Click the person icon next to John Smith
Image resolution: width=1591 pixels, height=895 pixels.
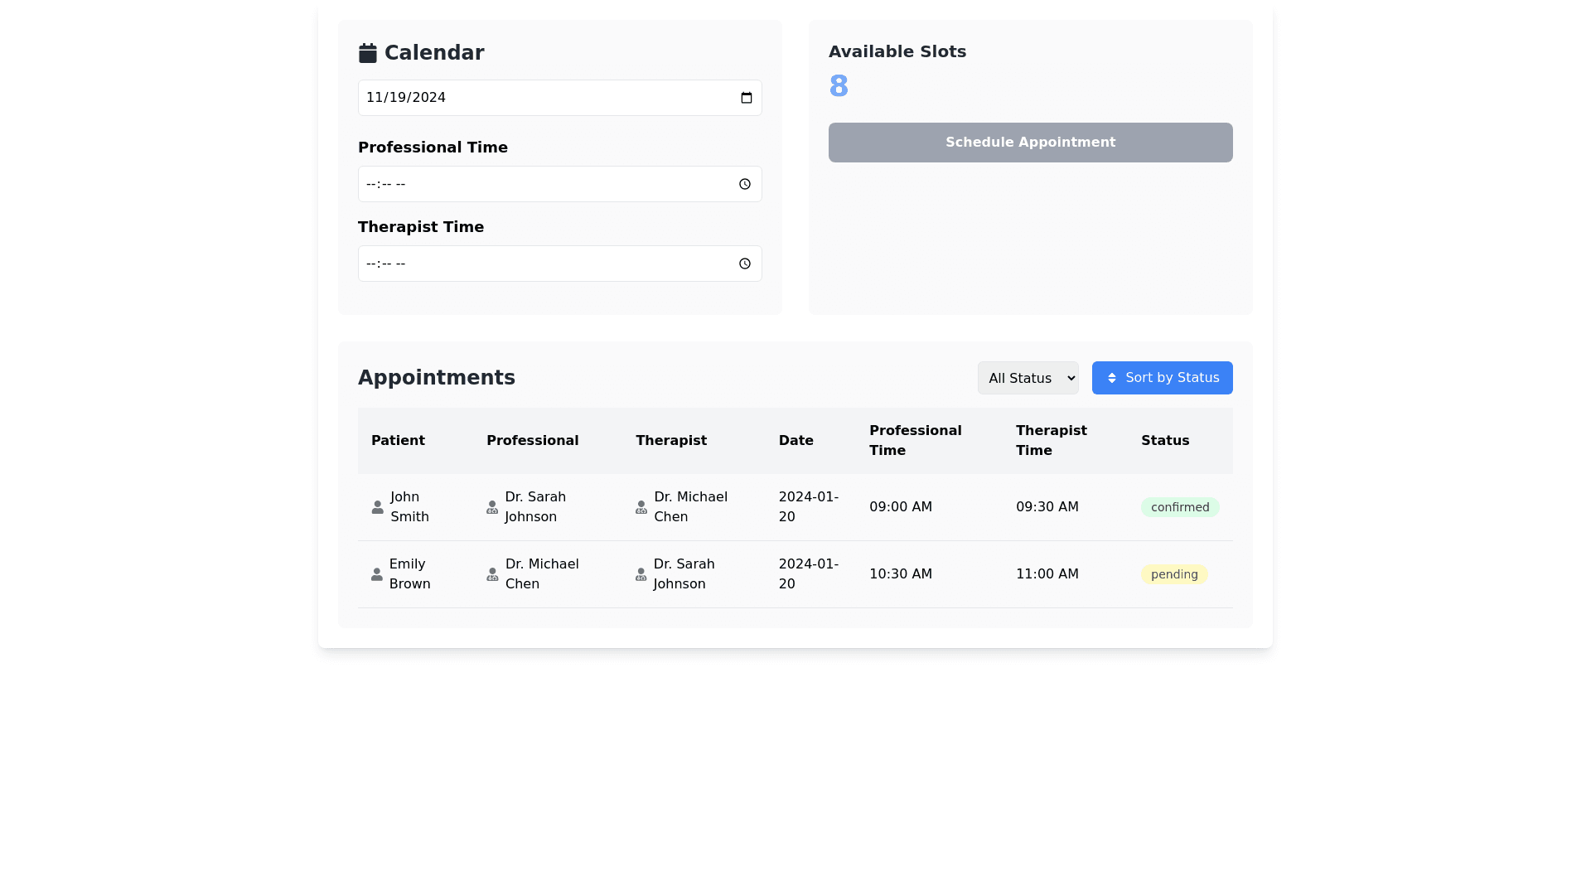(377, 506)
